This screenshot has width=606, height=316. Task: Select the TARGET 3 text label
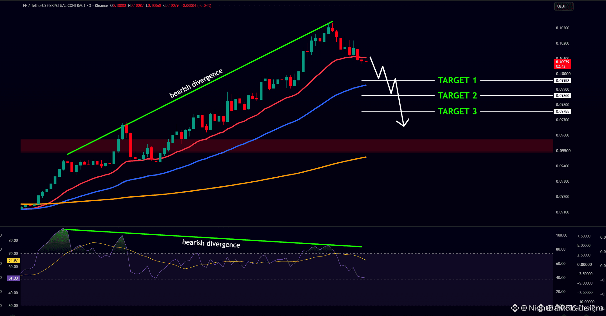457,111
